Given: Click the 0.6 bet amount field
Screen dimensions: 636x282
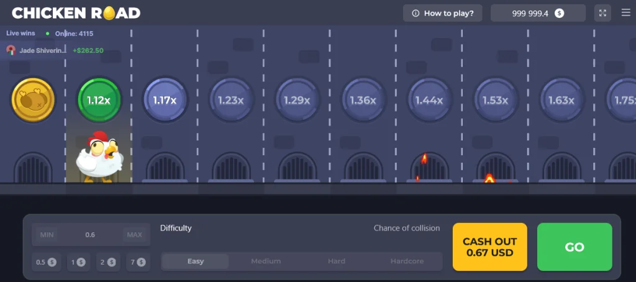Looking at the screenshot, I should pos(90,235).
